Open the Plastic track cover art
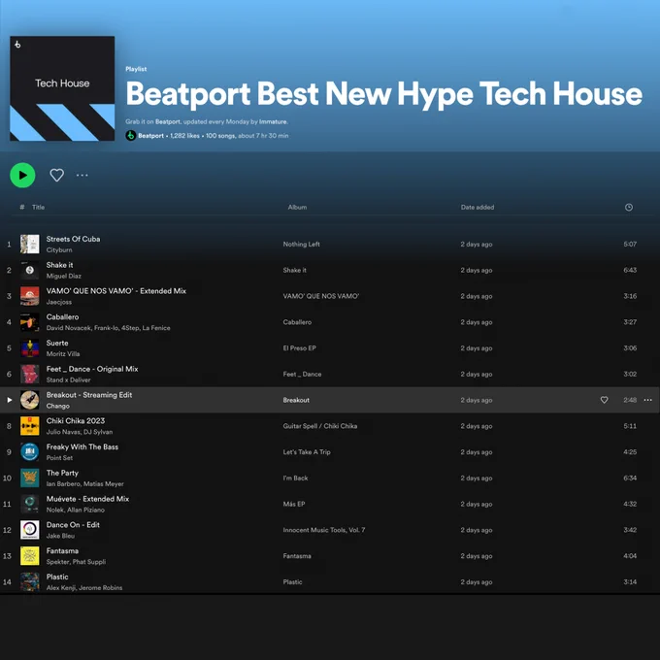This screenshot has width=660, height=660. coord(30,582)
